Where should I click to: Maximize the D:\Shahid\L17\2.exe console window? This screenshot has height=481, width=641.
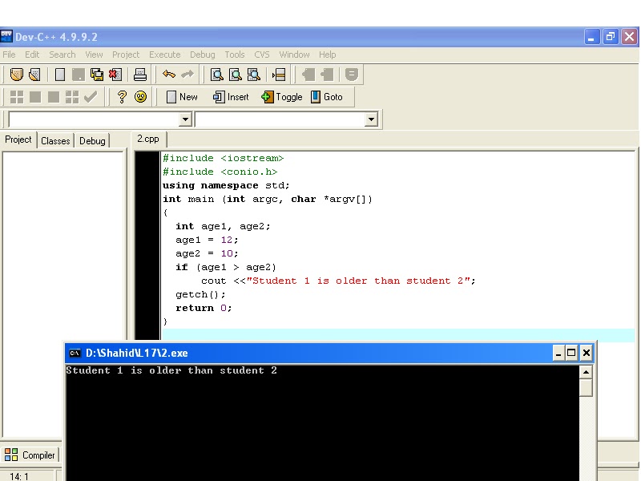coord(571,353)
